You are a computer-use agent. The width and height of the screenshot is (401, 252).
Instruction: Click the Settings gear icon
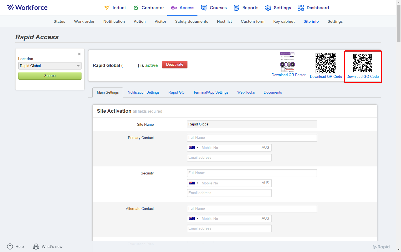268,8
